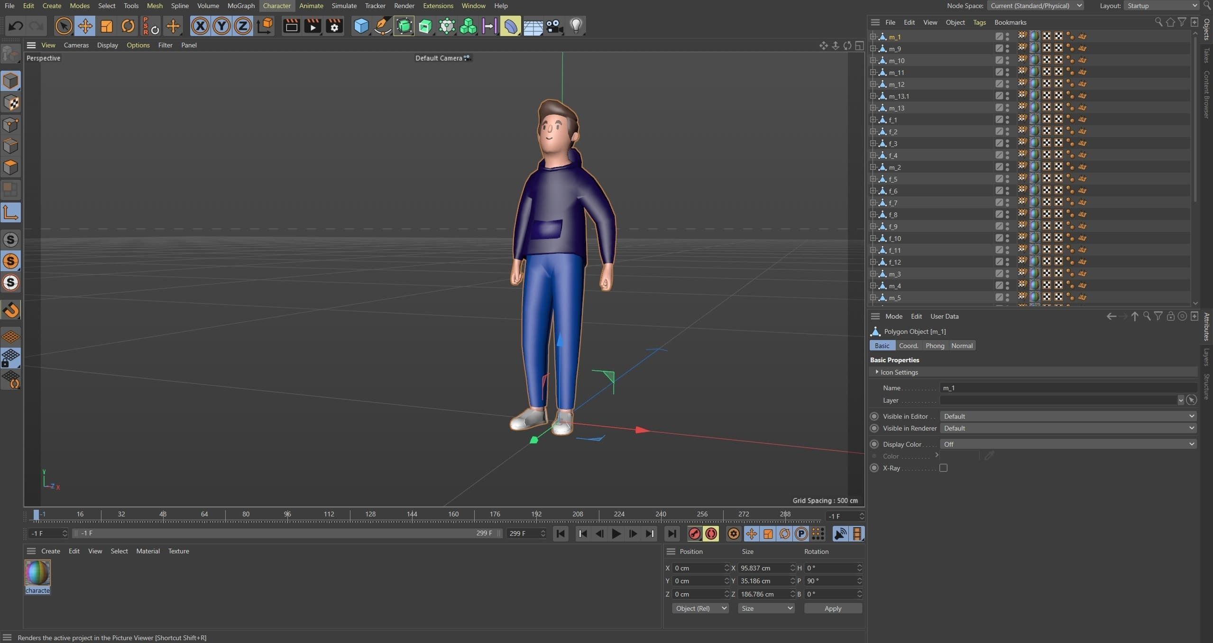
Task: Expand the Icon Settings section
Action: 877,372
